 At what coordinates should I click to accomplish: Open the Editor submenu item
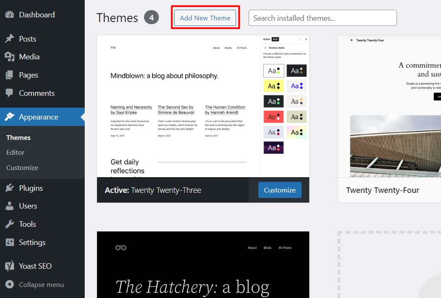15,152
